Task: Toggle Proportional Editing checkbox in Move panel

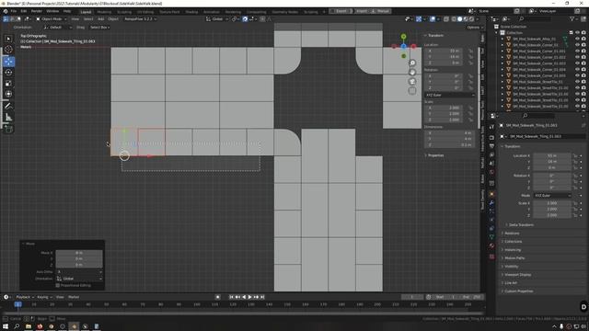Action: [x=58, y=285]
